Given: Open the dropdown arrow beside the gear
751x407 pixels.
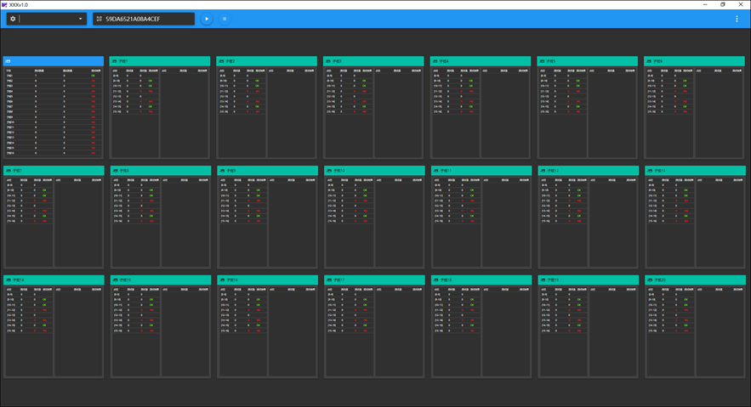Looking at the screenshot, I should (x=81, y=19).
